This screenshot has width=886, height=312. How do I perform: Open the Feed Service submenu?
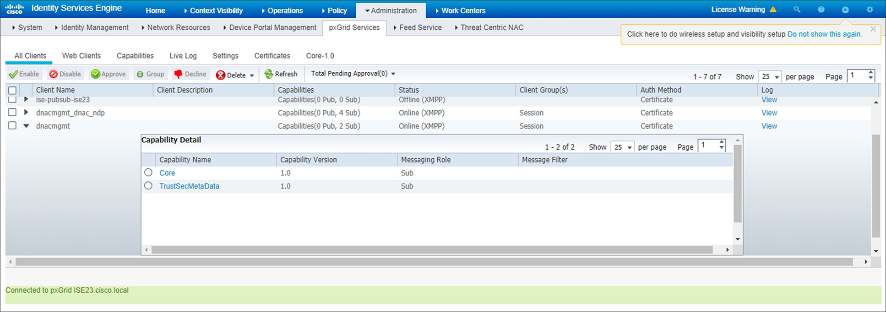point(418,27)
